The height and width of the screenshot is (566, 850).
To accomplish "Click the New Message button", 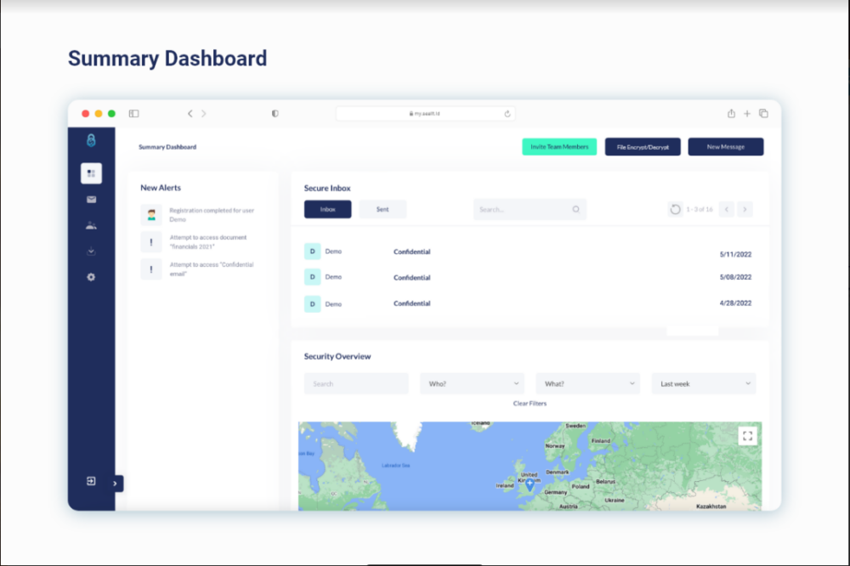I will (725, 147).
